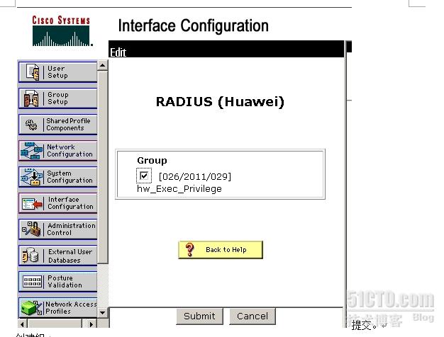Click Network Configuration diagram icon
The image size is (444, 337).
tap(31, 151)
